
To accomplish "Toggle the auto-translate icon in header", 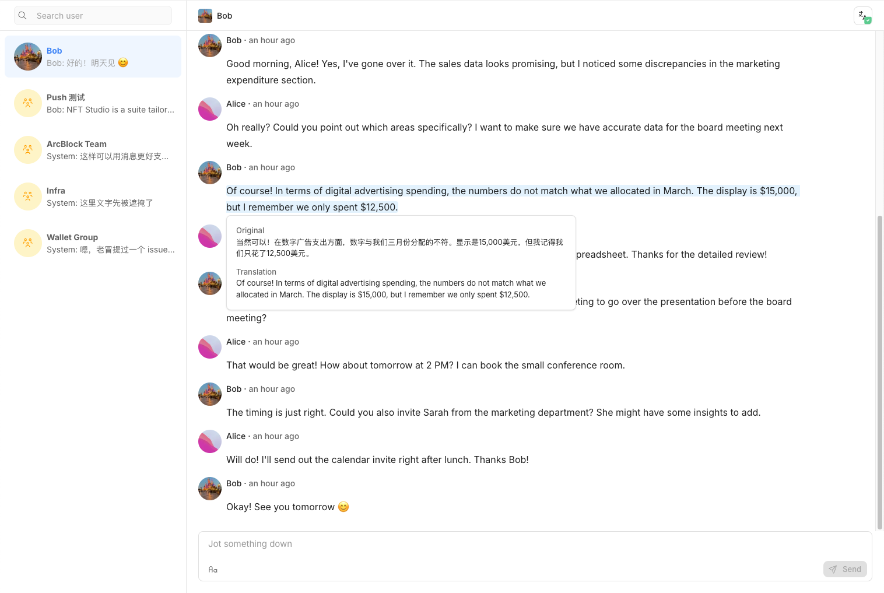I will pos(862,16).
